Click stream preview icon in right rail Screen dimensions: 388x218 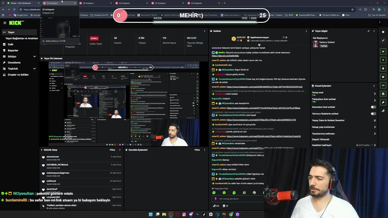pos(383,51)
